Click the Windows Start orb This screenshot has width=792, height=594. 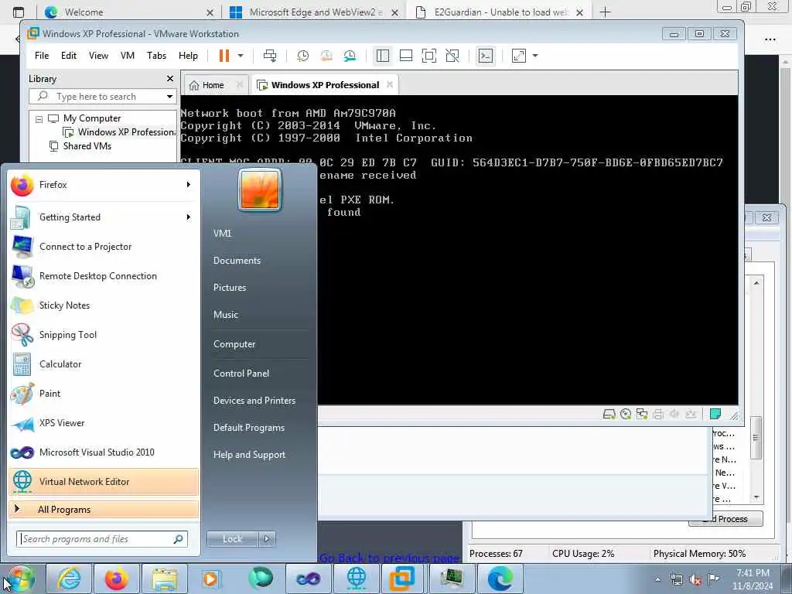[x=19, y=579]
